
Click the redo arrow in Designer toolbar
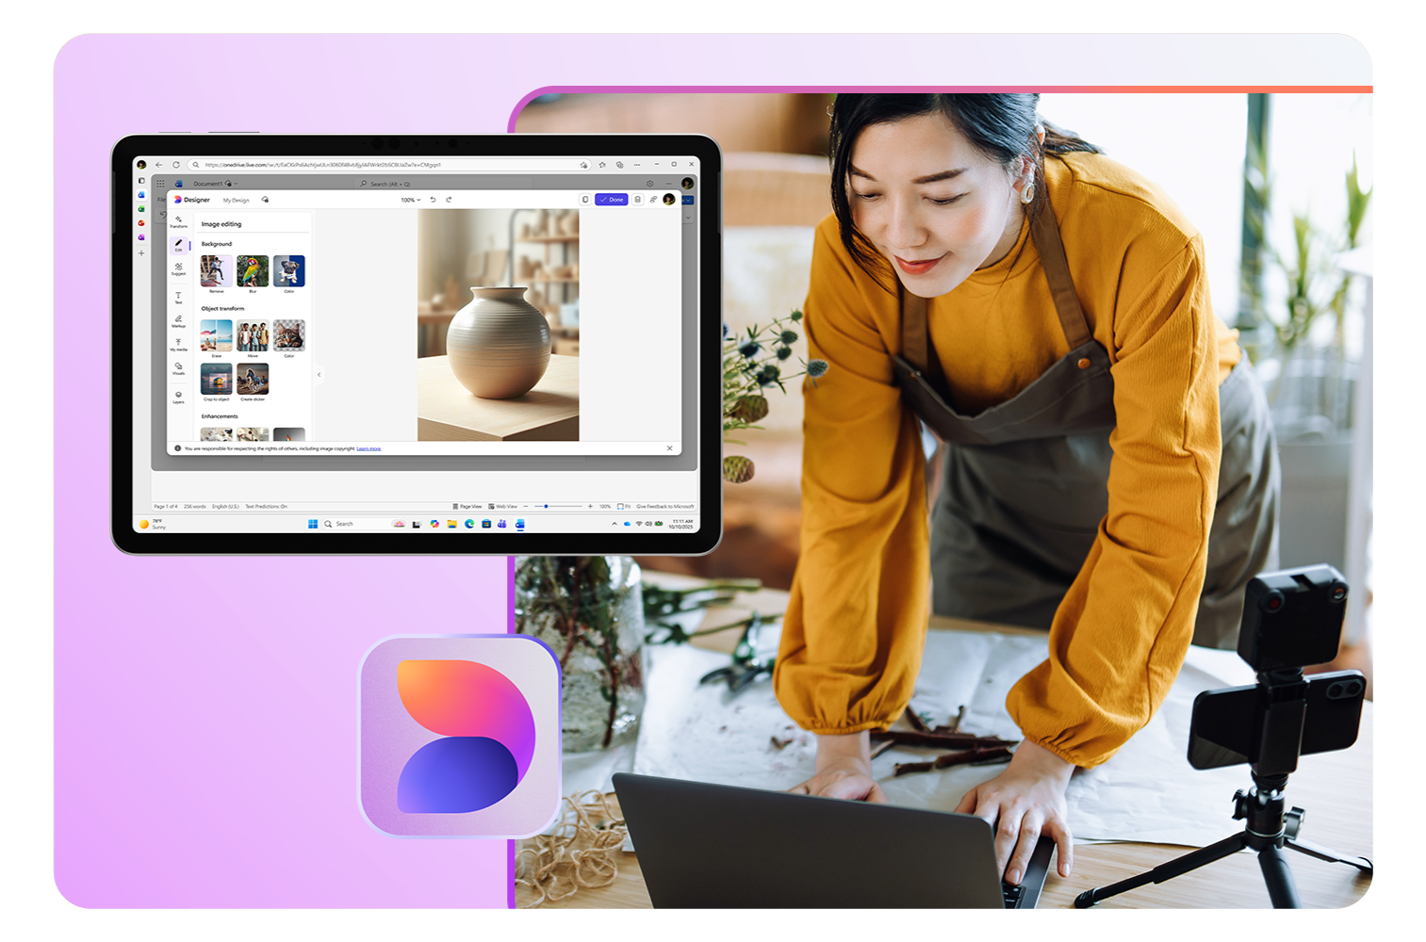(449, 200)
